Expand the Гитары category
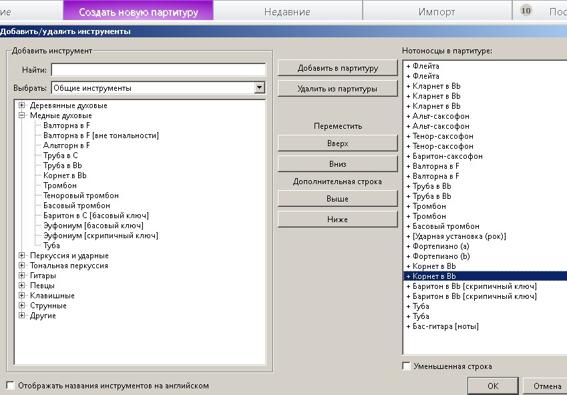Image resolution: width=567 pixels, height=395 pixels. 21,276
